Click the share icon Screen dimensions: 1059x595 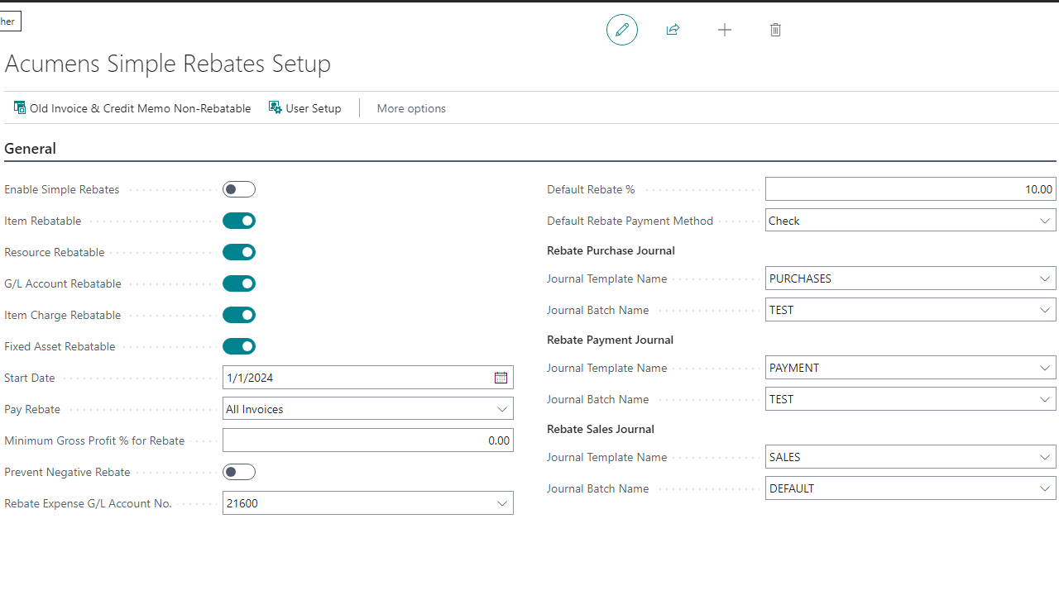[x=673, y=30]
